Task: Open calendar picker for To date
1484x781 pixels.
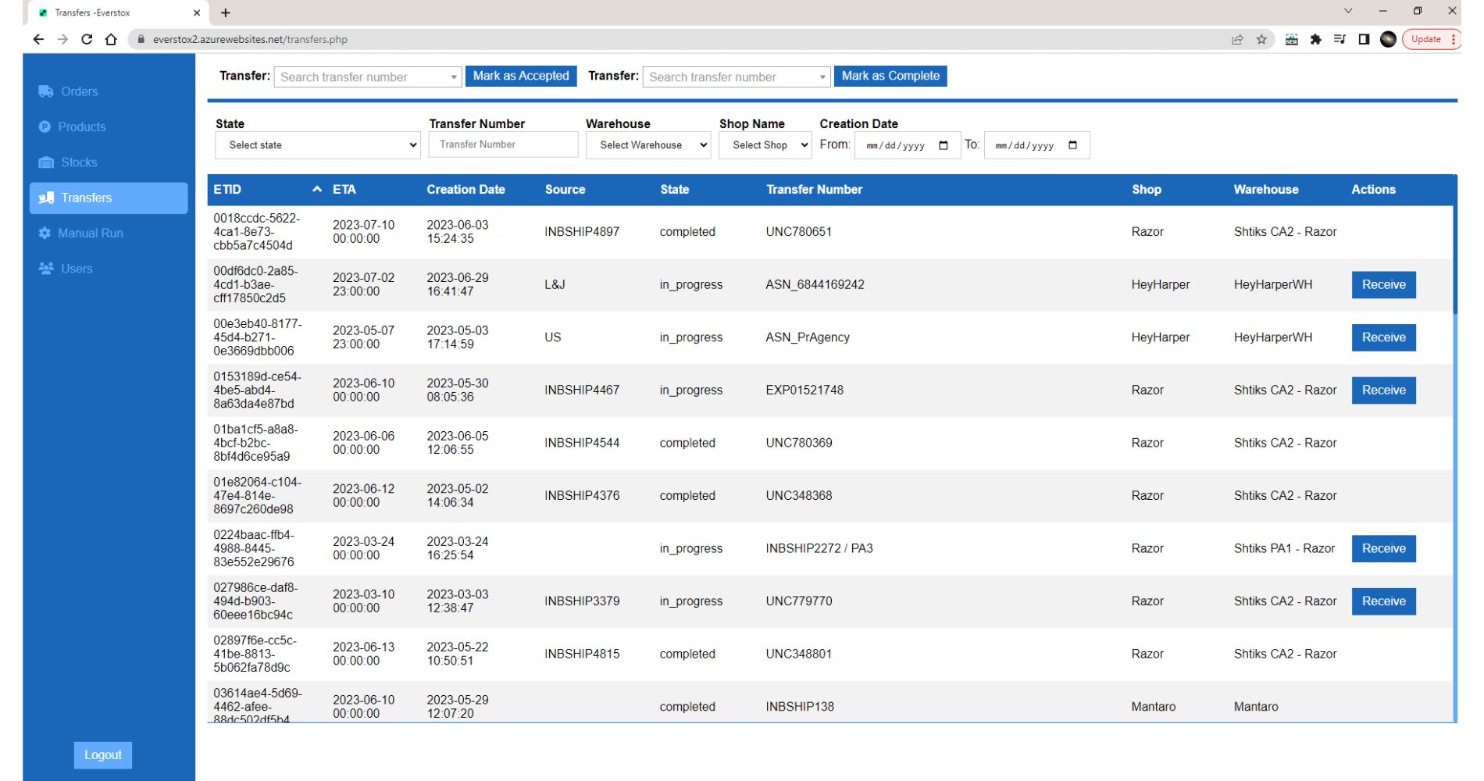Action: click(1072, 145)
